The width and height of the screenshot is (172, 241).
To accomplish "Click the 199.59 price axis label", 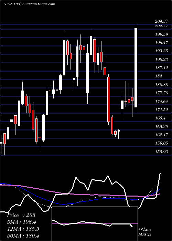I will (x=161, y=34).
